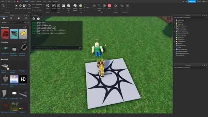Image resolution: width=208 pixels, height=117 pixels.
Task: Toggle the chat bubble icon in viewport
Action: point(38,19)
